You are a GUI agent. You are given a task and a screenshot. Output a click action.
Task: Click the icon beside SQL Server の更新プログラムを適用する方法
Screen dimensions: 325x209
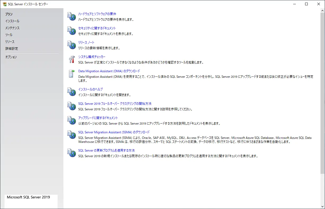click(72, 153)
